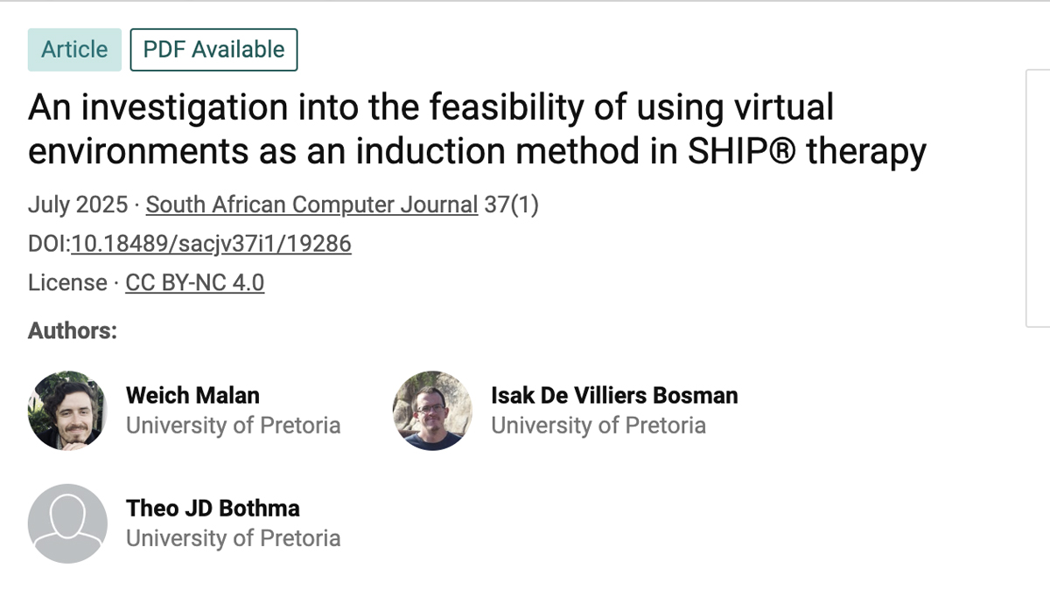1050x589 pixels.
Task: Click Isak De Villiers Bosman's photo
Action: pyautogui.click(x=432, y=411)
